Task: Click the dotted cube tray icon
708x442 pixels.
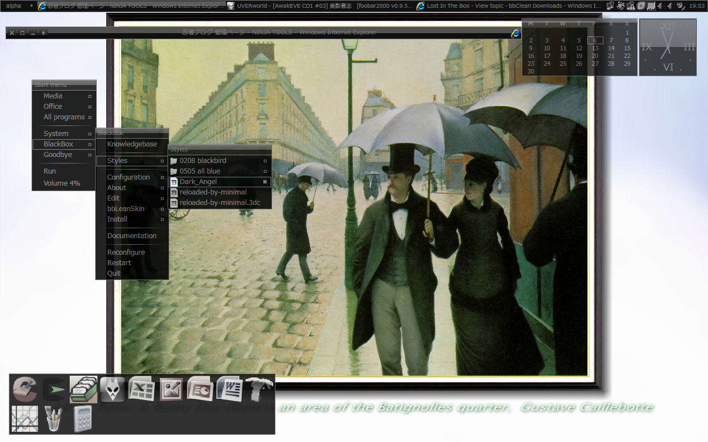Action: [x=621, y=6]
